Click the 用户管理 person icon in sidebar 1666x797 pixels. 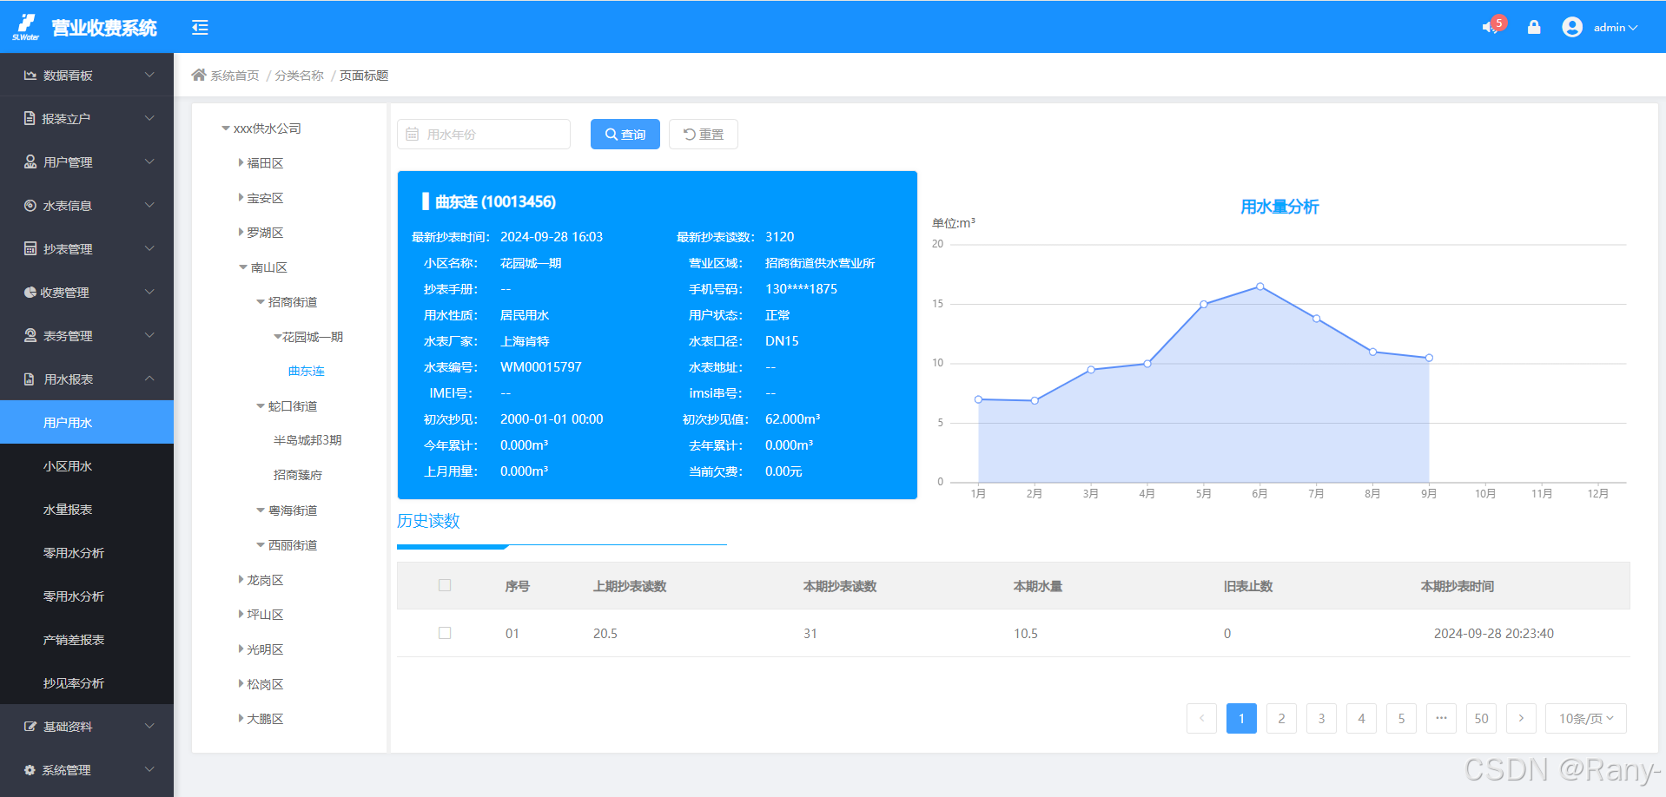(x=30, y=161)
